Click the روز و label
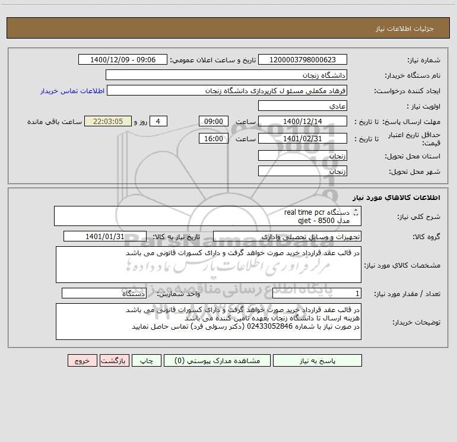 click(141, 122)
